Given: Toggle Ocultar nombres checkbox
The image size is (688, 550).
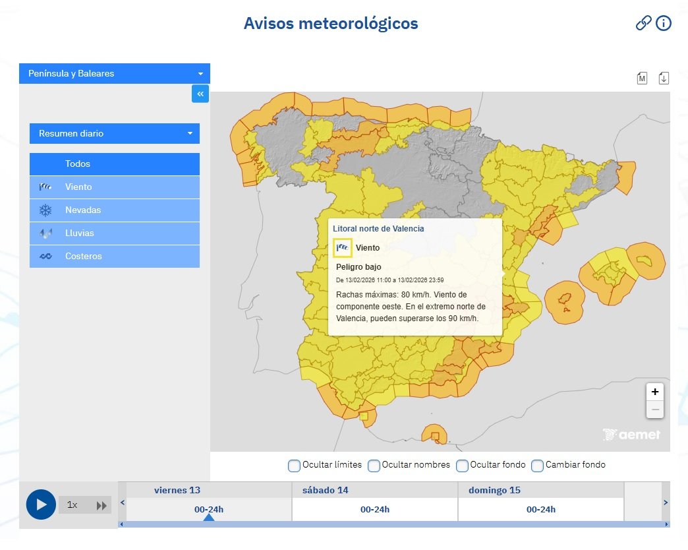Looking at the screenshot, I should 374,466.
